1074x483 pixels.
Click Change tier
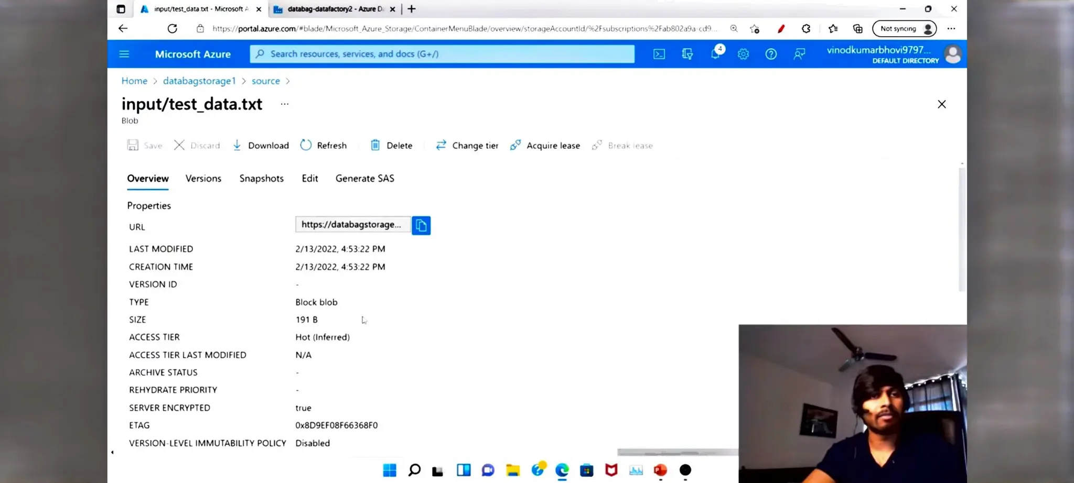467,146
